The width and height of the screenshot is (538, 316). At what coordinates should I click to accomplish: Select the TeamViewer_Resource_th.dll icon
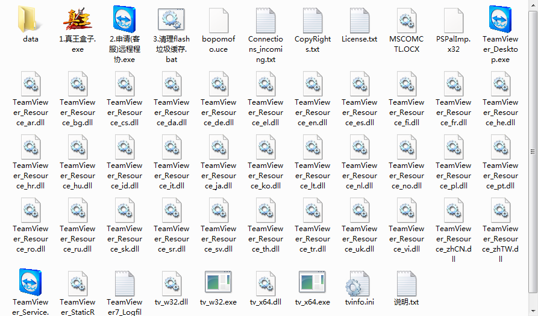click(266, 209)
